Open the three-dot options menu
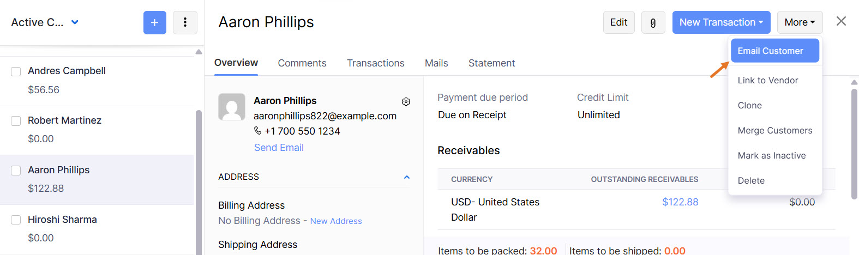Image resolution: width=859 pixels, height=255 pixels. click(185, 22)
